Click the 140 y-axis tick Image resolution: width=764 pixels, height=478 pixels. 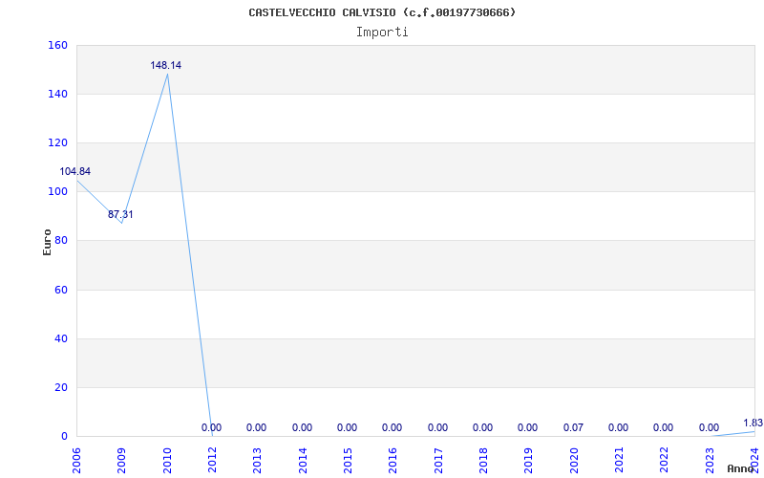[57, 94]
